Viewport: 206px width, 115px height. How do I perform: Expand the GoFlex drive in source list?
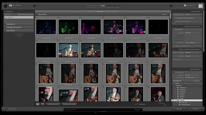click(5, 27)
